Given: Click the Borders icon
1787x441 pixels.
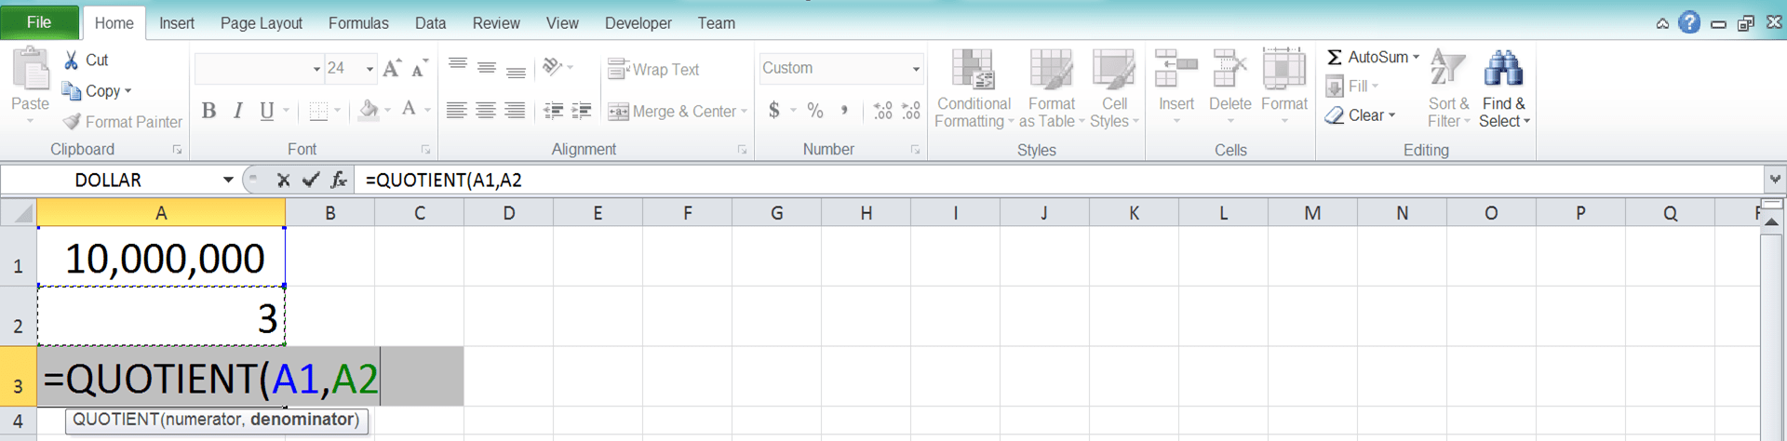Looking at the screenshot, I should click(x=318, y=111).
